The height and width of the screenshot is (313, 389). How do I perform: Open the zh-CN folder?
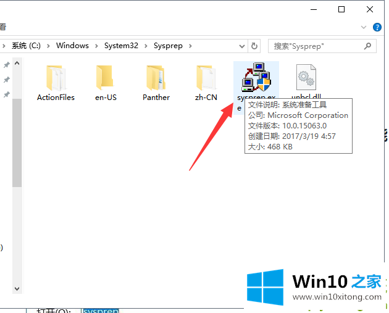206,83
